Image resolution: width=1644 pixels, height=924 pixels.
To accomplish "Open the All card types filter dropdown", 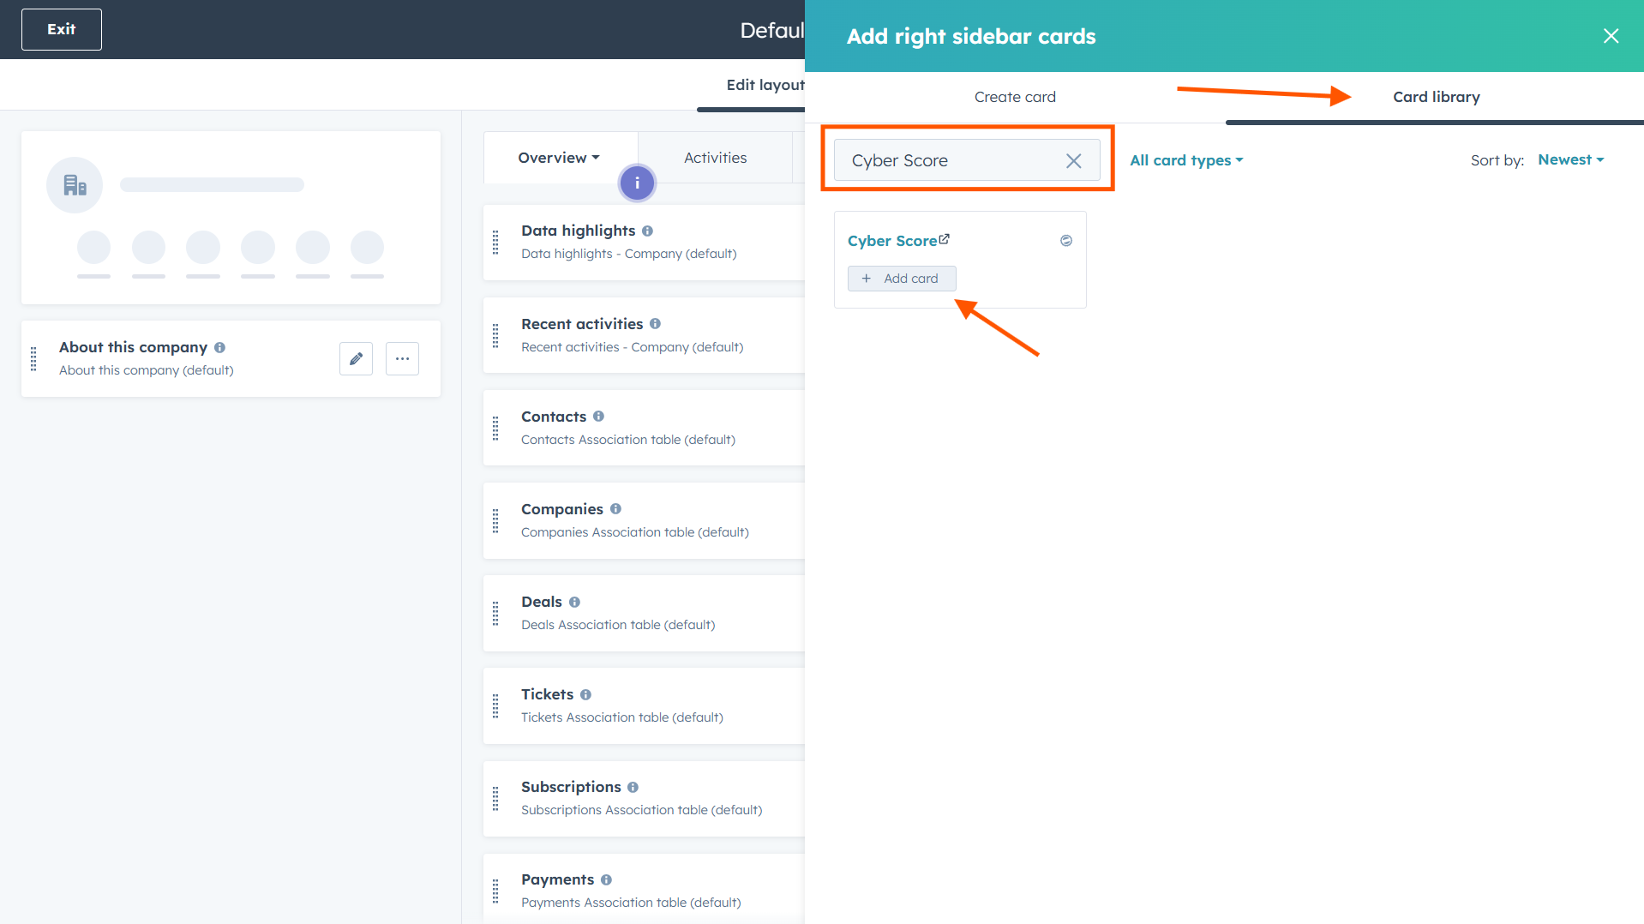I will click(x=1186, y=160).
